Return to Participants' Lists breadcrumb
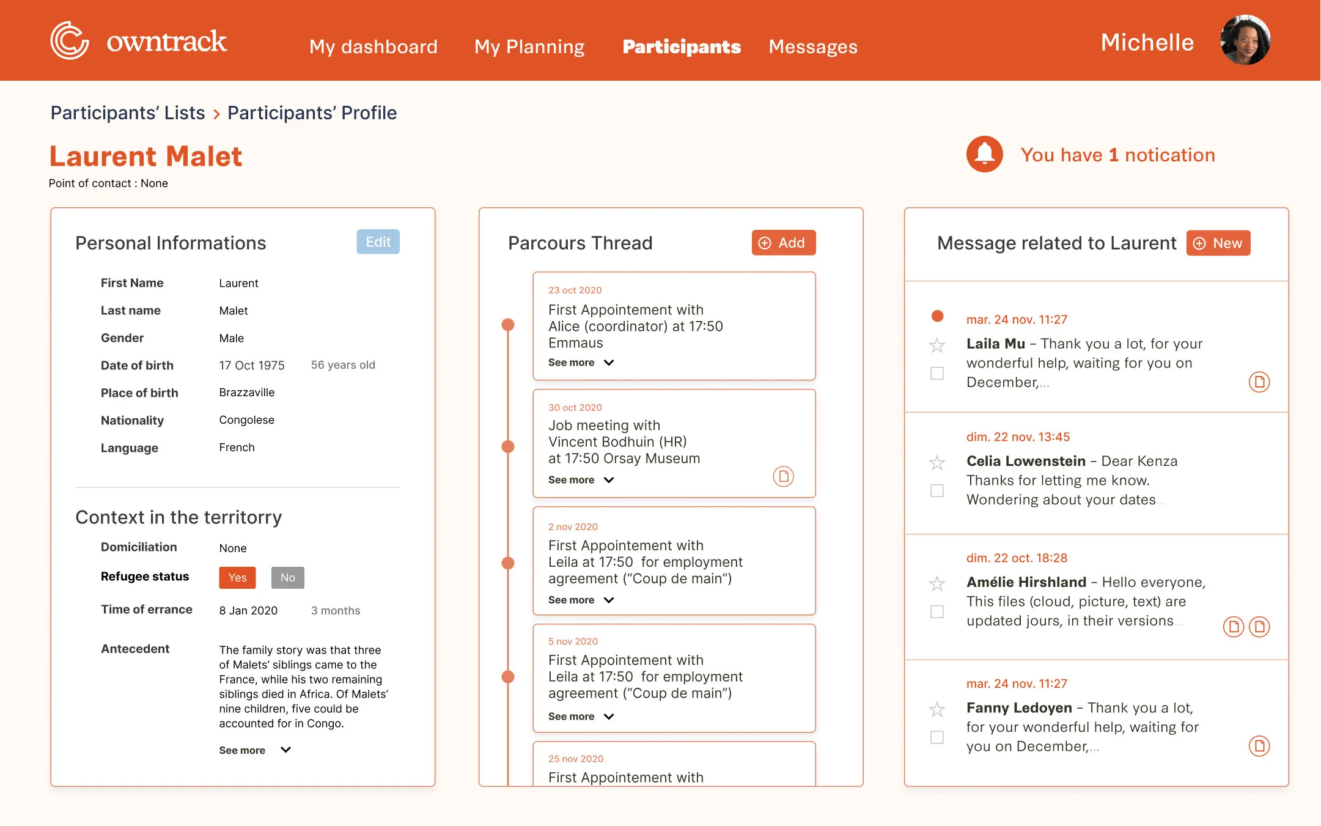The height and width of the screenshot is (826, 1321). click(x=127, y=112)
